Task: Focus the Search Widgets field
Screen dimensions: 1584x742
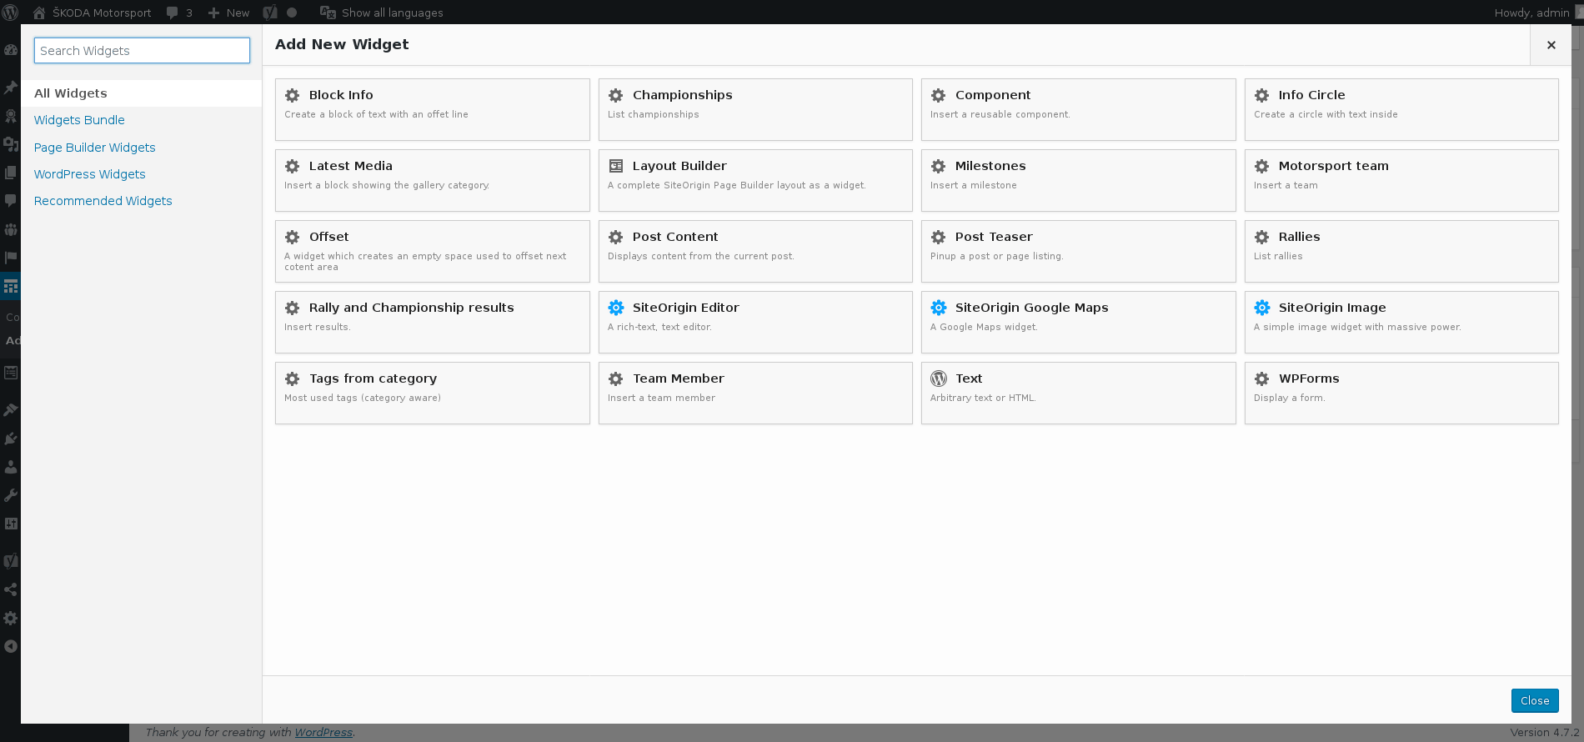Action: click(142, 50)
